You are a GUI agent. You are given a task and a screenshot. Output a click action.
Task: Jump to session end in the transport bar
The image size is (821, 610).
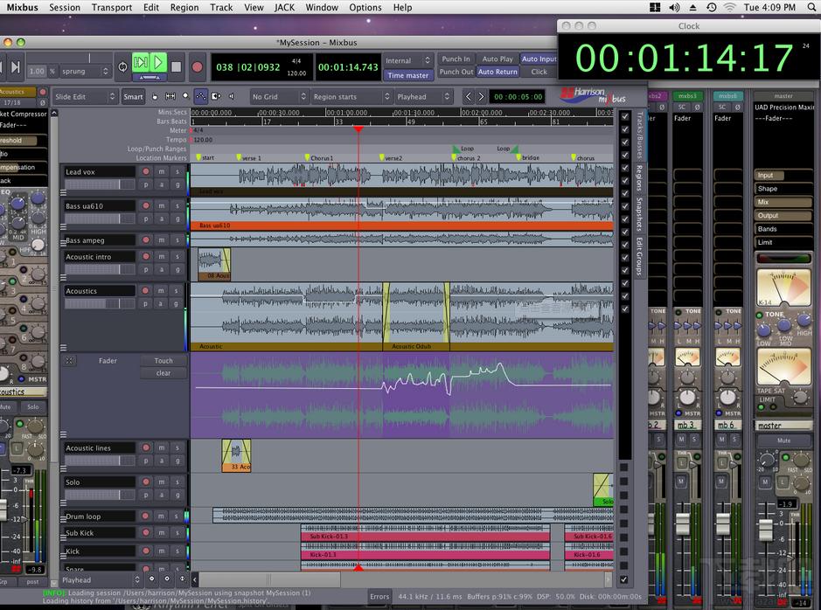[x=16, y=67]
